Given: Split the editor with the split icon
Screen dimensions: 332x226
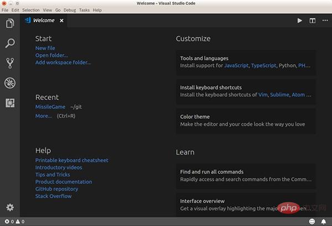Looking at the screenshot, I should [312, 20].
